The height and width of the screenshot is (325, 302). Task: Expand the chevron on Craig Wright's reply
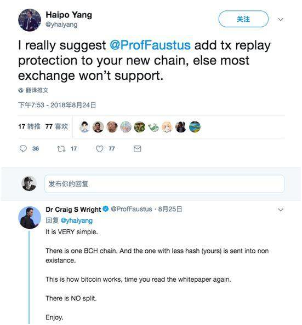[x=281, y=210]
